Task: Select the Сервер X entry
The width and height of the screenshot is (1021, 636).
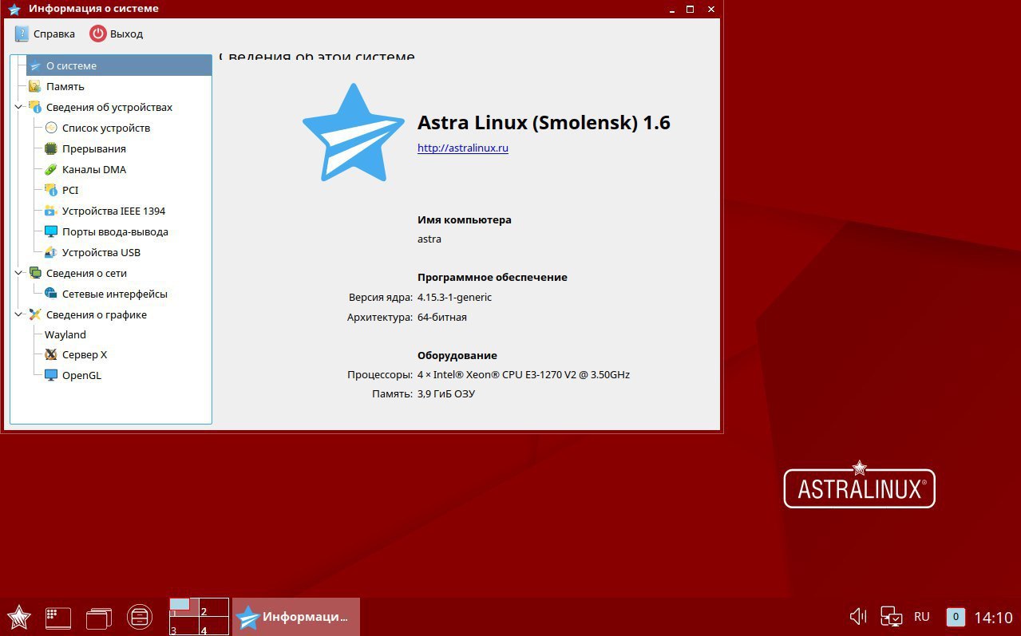Action: click(84, 355)
